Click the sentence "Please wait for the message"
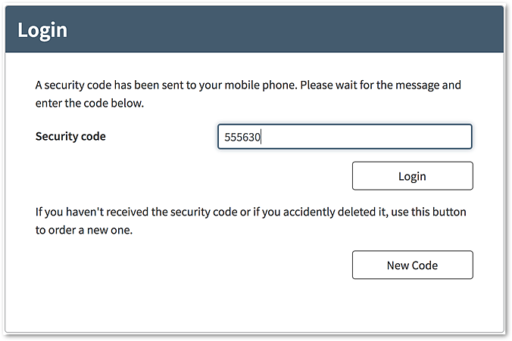The height and width of the screenshot is (341, 512). pos(368,85)
